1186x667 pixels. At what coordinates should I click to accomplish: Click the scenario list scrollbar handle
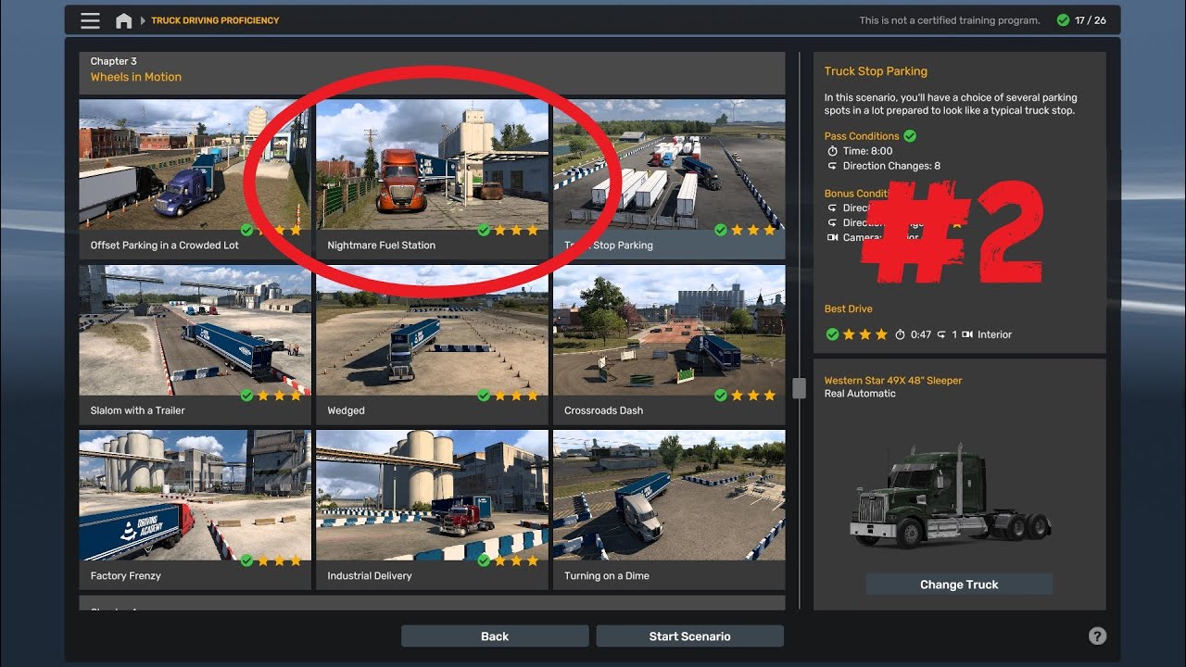click(x=799, y=386)
